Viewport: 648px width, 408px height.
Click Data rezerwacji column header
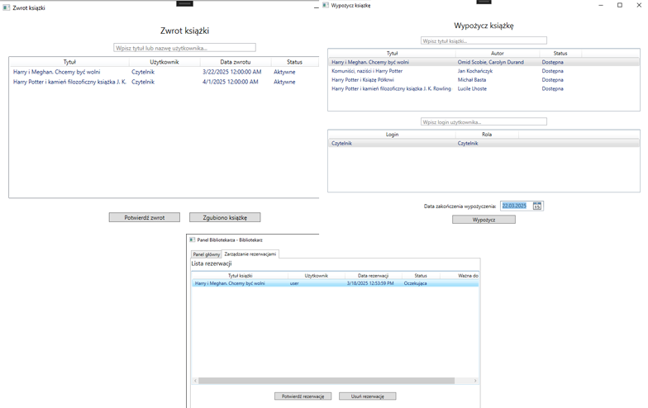374,276
